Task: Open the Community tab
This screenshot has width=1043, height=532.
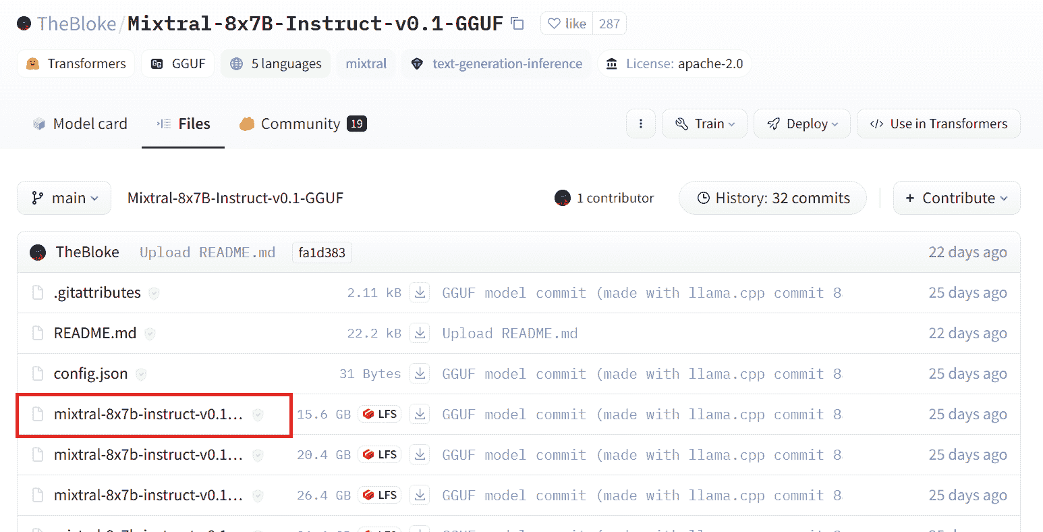Action: (302, 124)
